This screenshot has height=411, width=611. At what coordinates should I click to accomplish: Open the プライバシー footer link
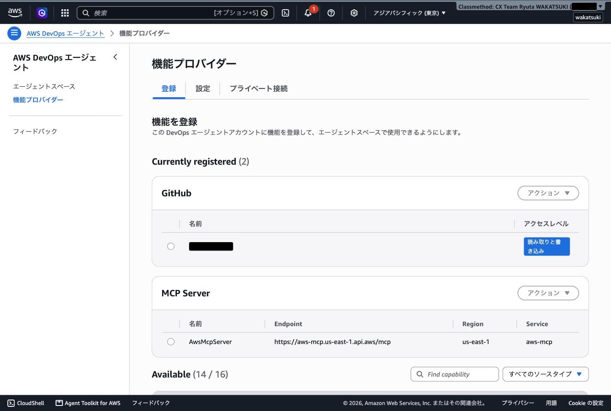click(518, 403)
